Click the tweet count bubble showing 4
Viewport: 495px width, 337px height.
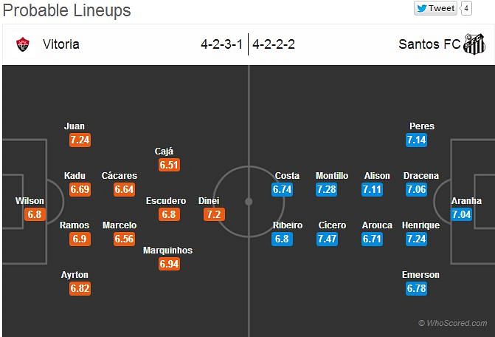[x=466, y=8]
